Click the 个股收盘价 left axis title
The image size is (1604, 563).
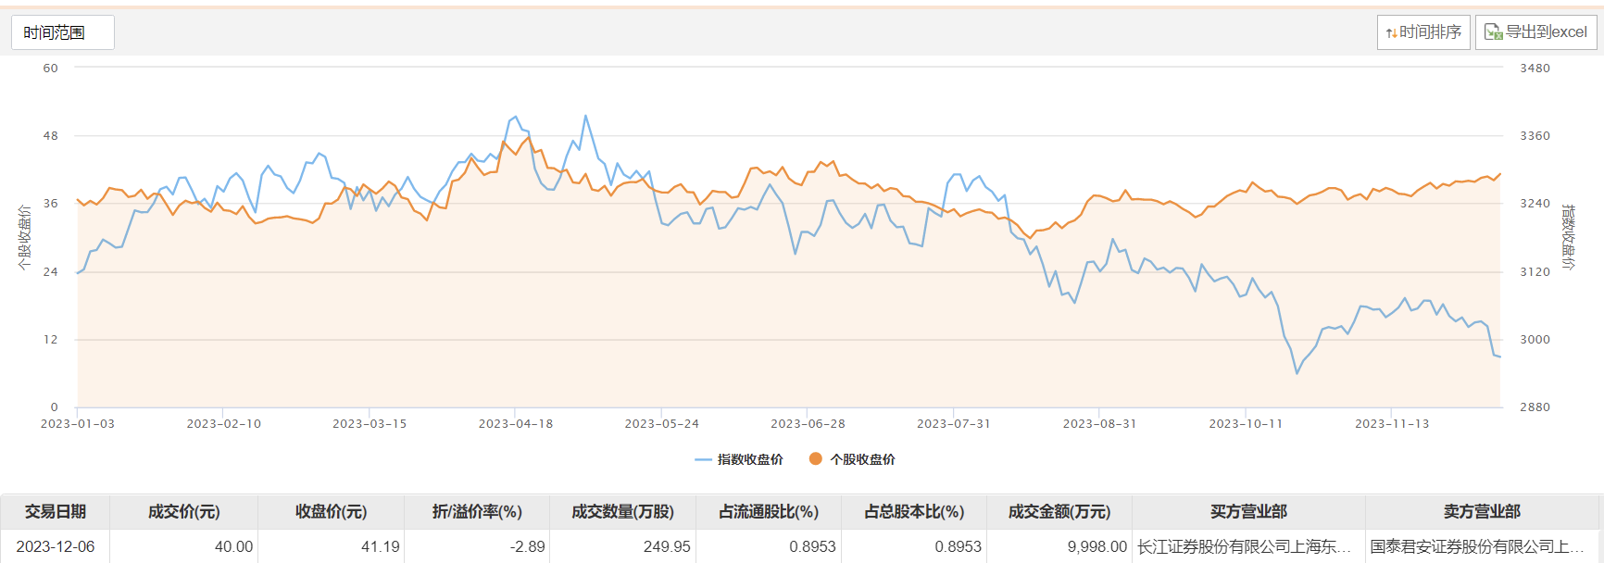point(24,238)
